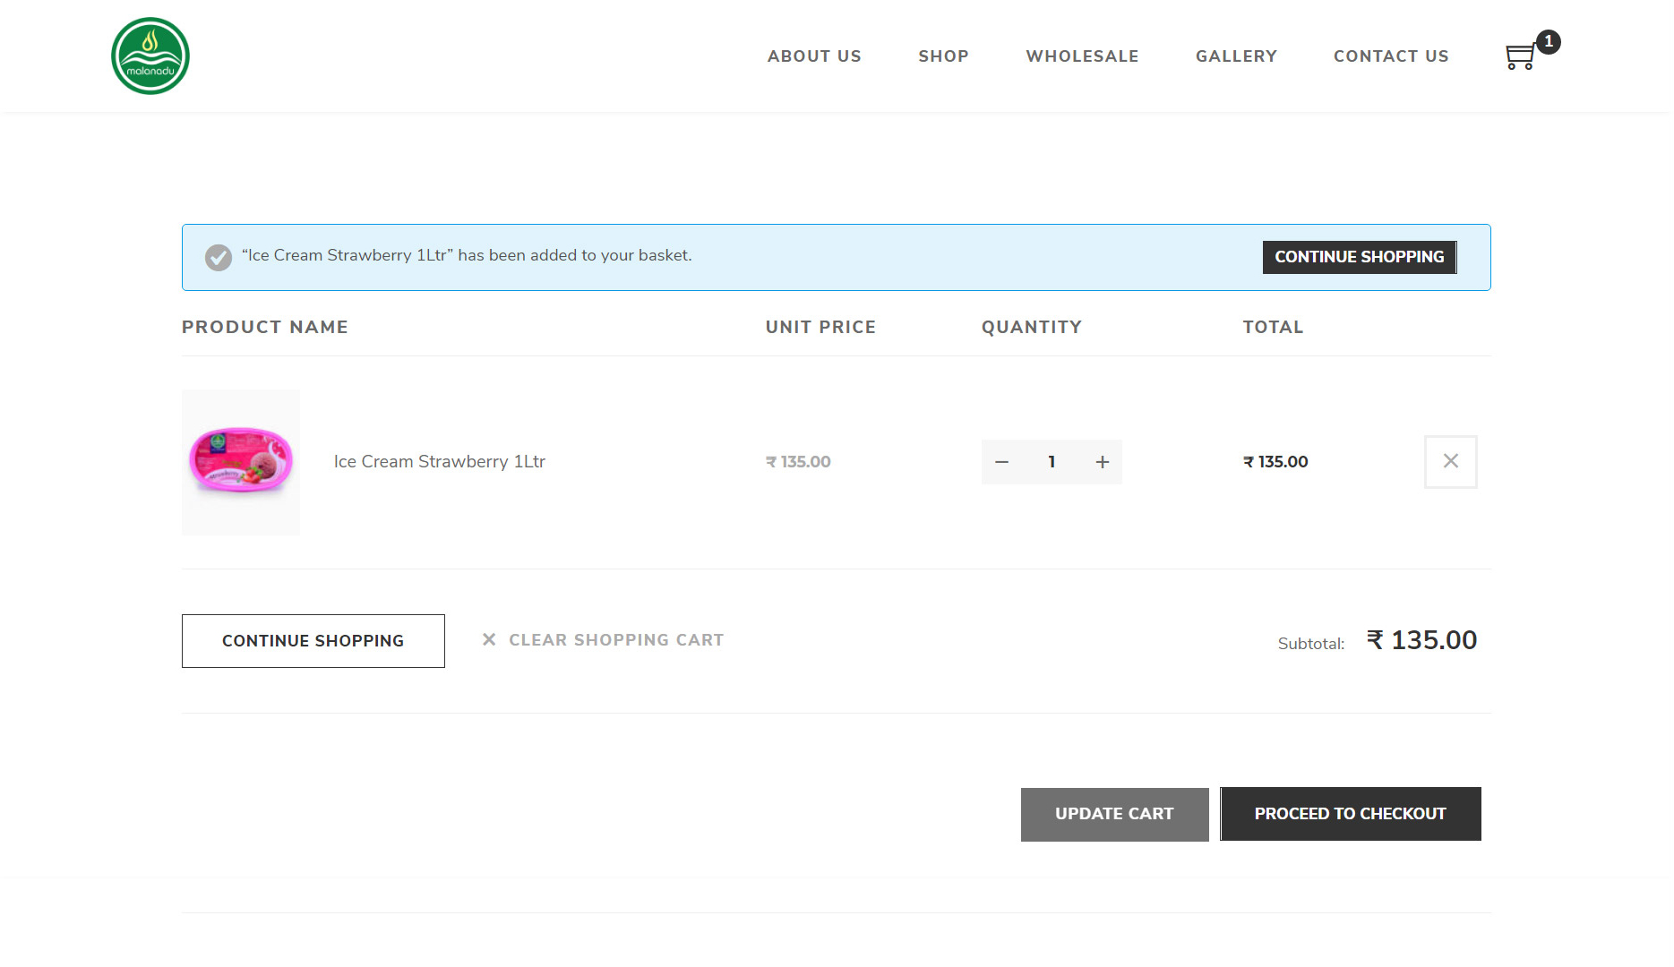
Task: Click Update Cart button
Action: pyautogui.click(x=1114, y=814)
